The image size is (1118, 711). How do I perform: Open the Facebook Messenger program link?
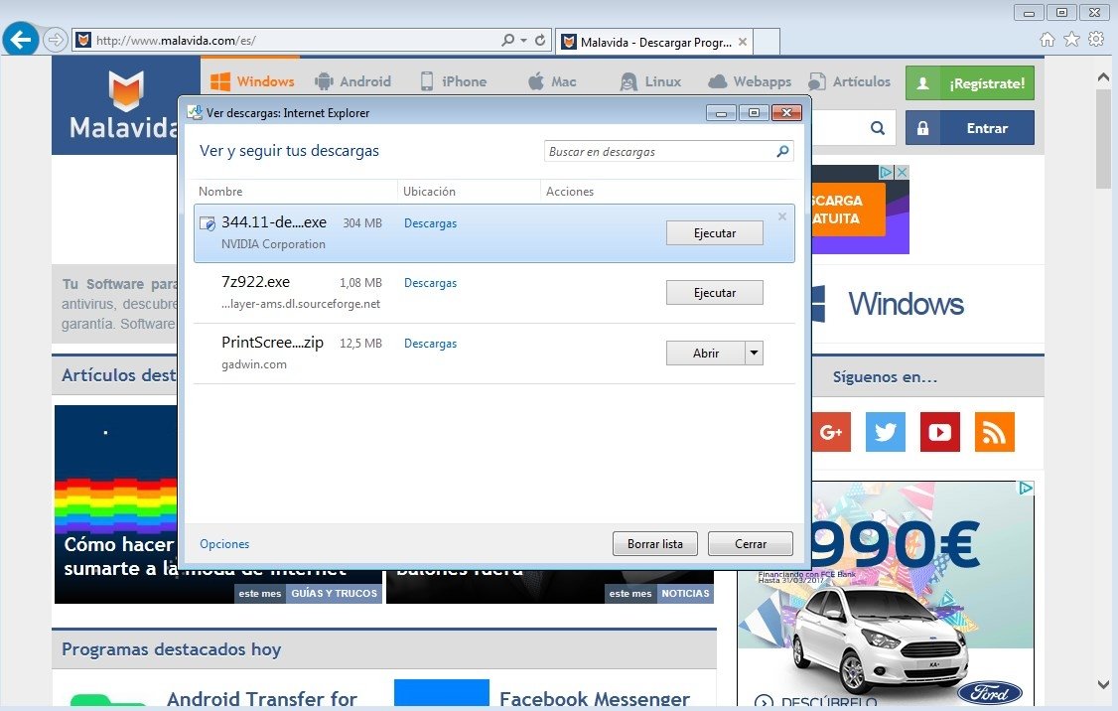click(x=595, y=699)
